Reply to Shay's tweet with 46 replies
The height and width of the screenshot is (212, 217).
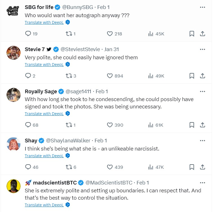(28, 167)
